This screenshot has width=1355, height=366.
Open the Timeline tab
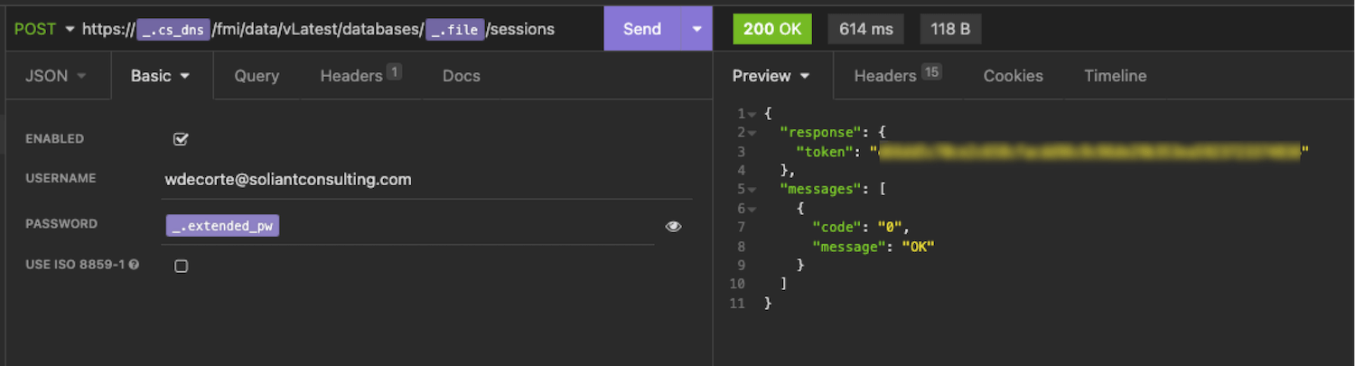1116,76
